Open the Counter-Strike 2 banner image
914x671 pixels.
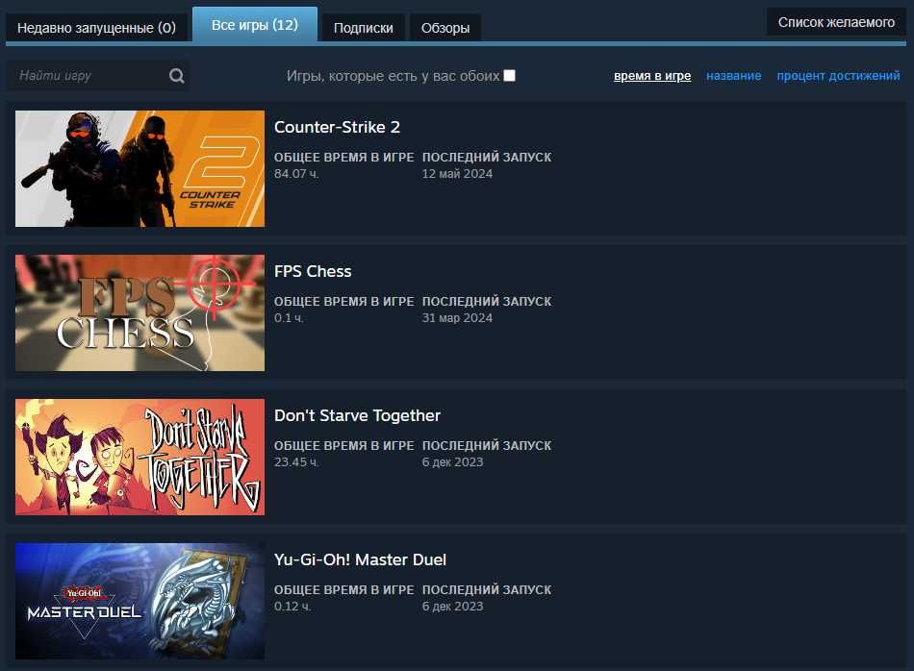pos(140,168)
